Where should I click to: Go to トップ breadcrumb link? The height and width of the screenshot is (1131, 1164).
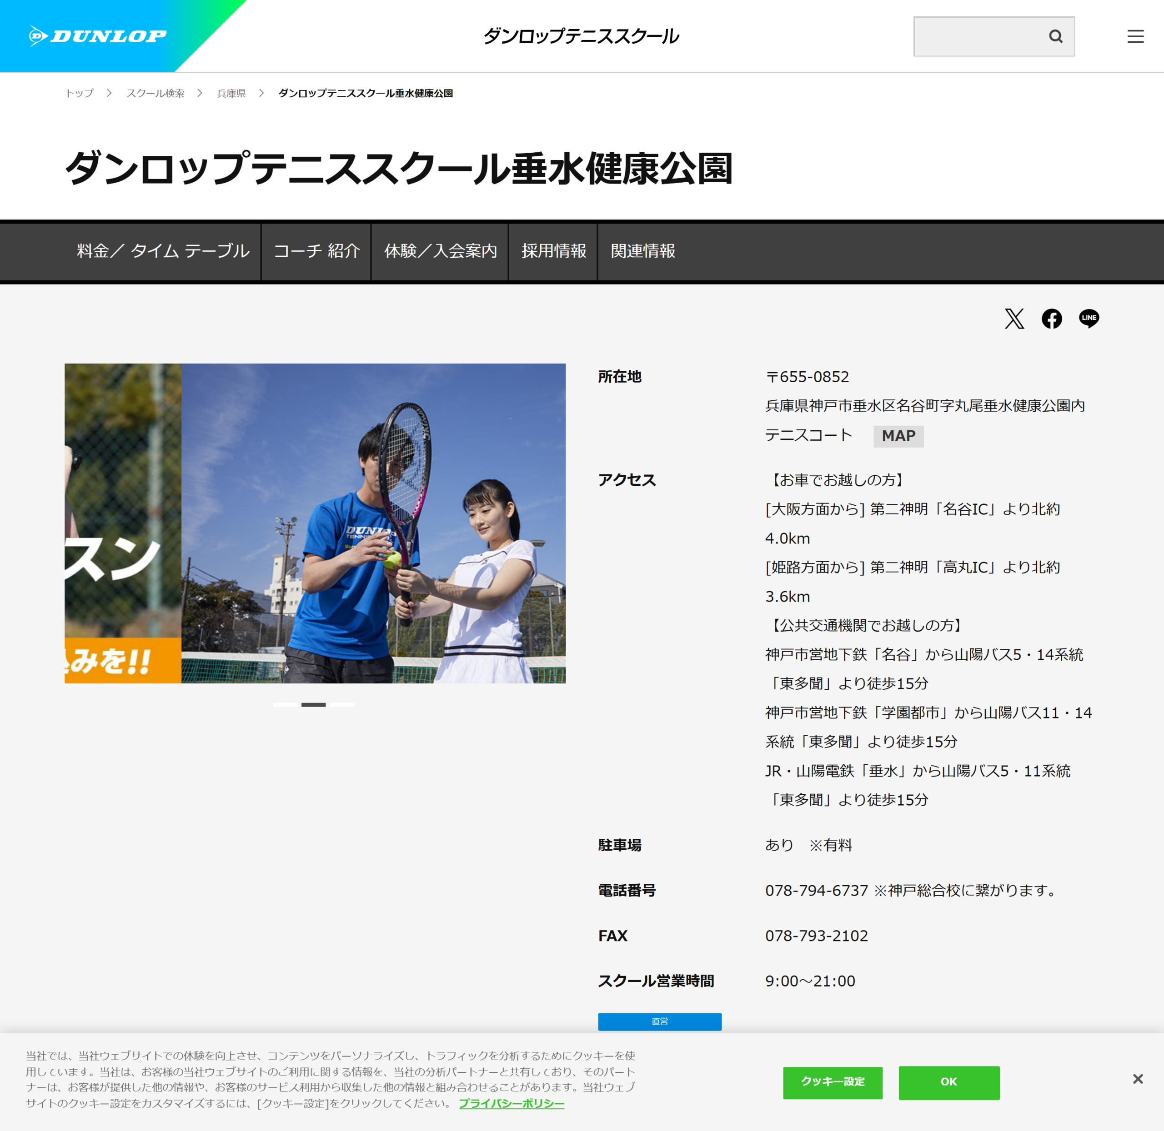tap(79, 93)
